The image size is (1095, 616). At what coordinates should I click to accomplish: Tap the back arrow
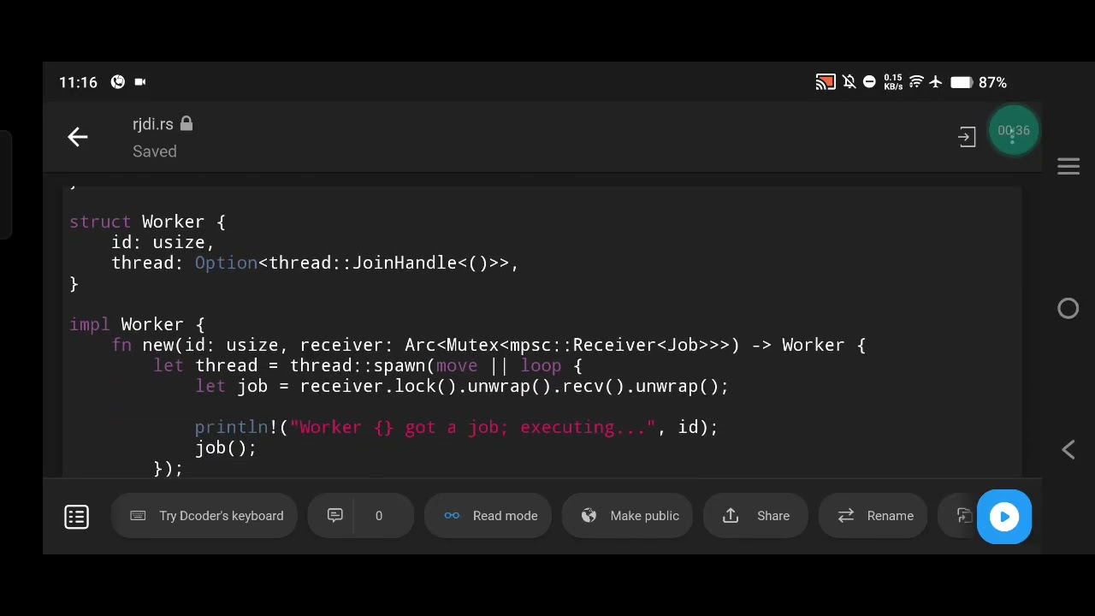coord(78,137)
